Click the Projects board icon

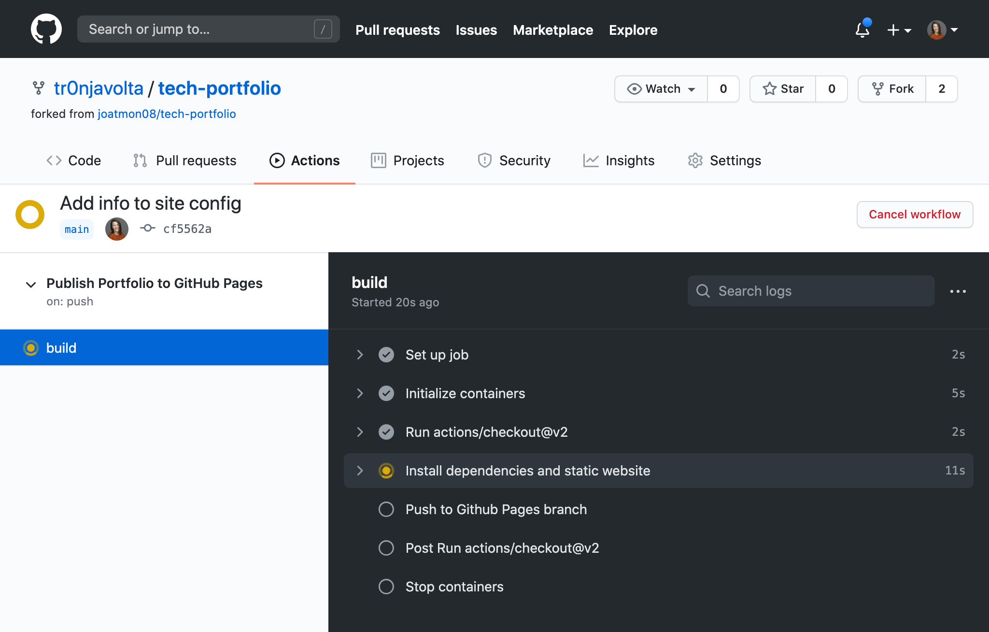[x=378, y=160]
